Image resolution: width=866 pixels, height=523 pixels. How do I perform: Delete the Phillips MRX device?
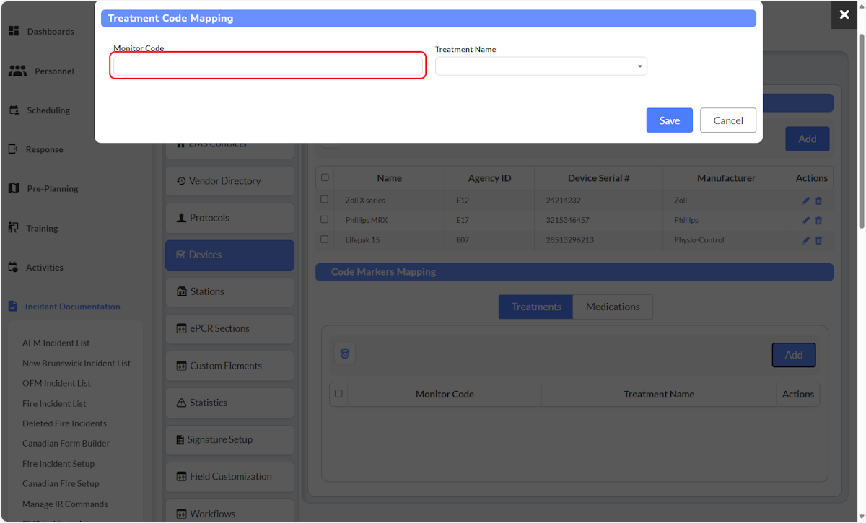click(818, 221)
